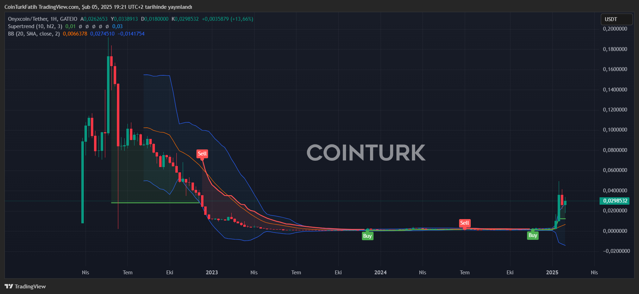Click the Sell marker near Tem 2024
This screenshot has width=639, height=294.
point(464,223)
